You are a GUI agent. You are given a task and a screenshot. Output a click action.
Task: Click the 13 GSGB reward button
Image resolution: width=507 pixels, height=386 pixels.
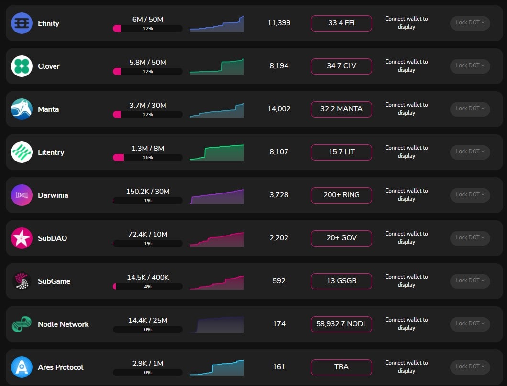[x=342, y=281]
